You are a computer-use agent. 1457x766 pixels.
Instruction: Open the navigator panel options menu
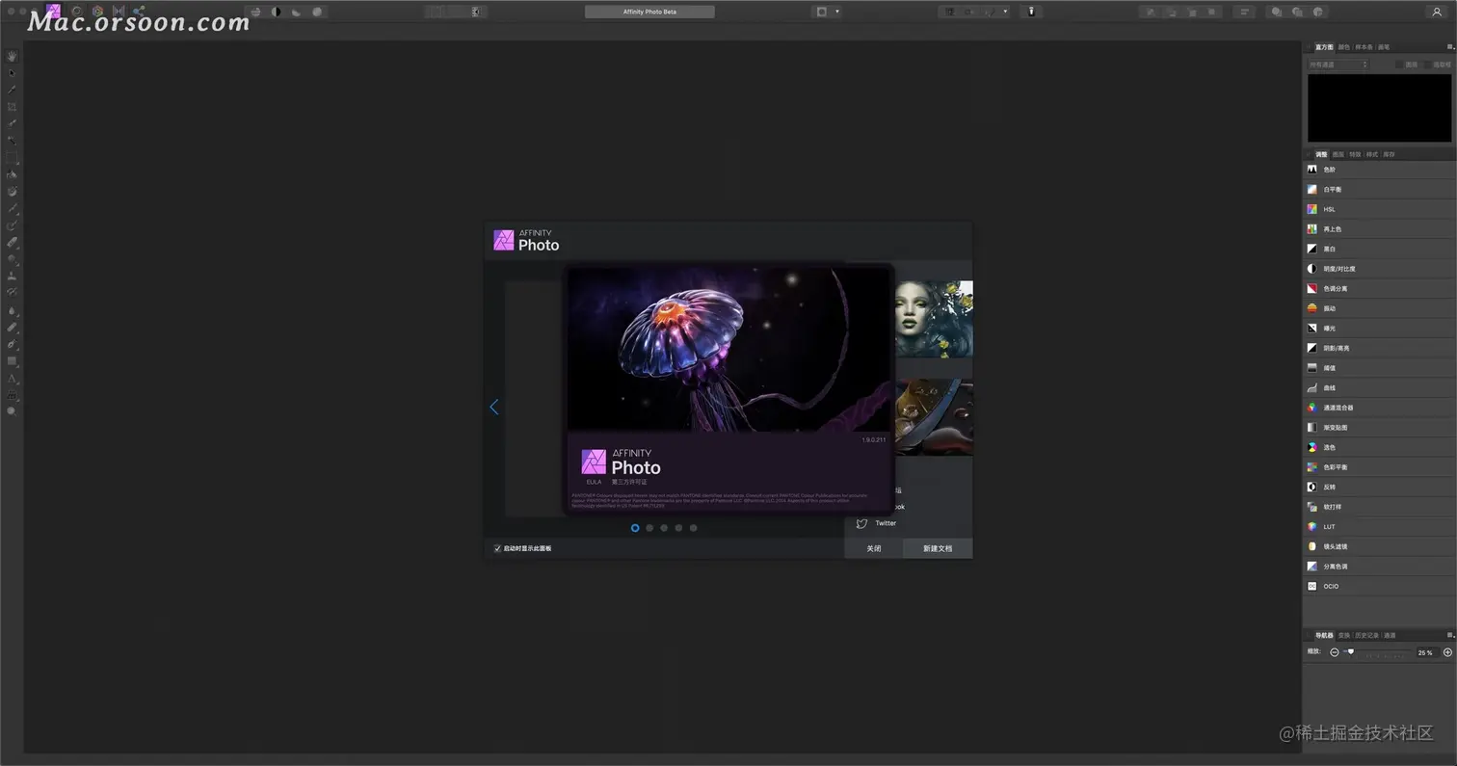[1450, 635]
